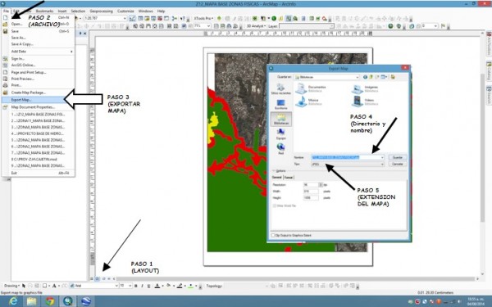
Task: Open ArcMap from the Windows taskbar
Action: [68, 301]
